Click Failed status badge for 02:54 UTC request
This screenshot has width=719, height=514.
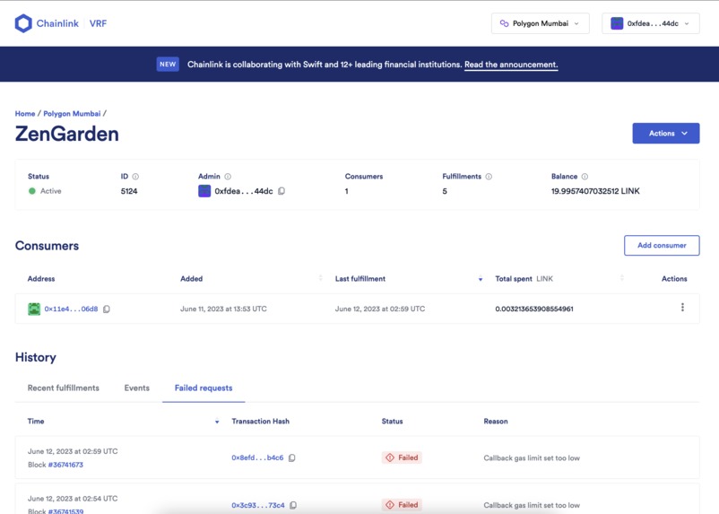point(402,505)
